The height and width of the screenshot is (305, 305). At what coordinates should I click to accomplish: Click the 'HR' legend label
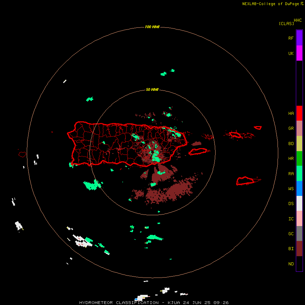click(x=291, y=159)
